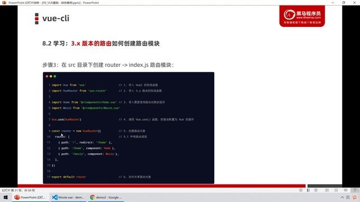
Task: Click code line with path '/movie'
Action: pos(89,154)
